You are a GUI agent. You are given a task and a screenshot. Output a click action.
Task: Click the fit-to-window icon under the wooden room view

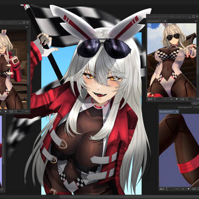pyautogui.click(x=11, y=112)
